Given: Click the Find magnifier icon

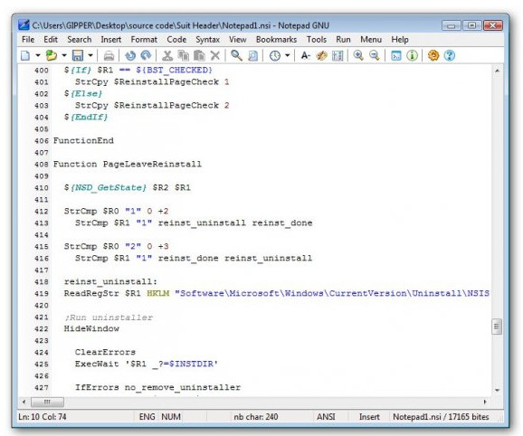Looking at the screenshot, I should coord(236,55).
